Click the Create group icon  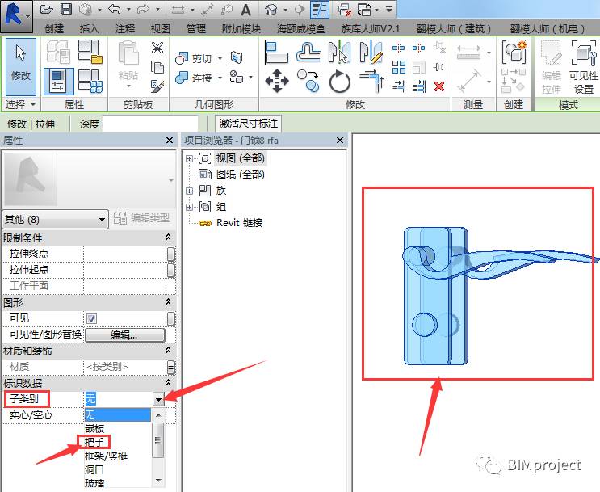[514, 52]
